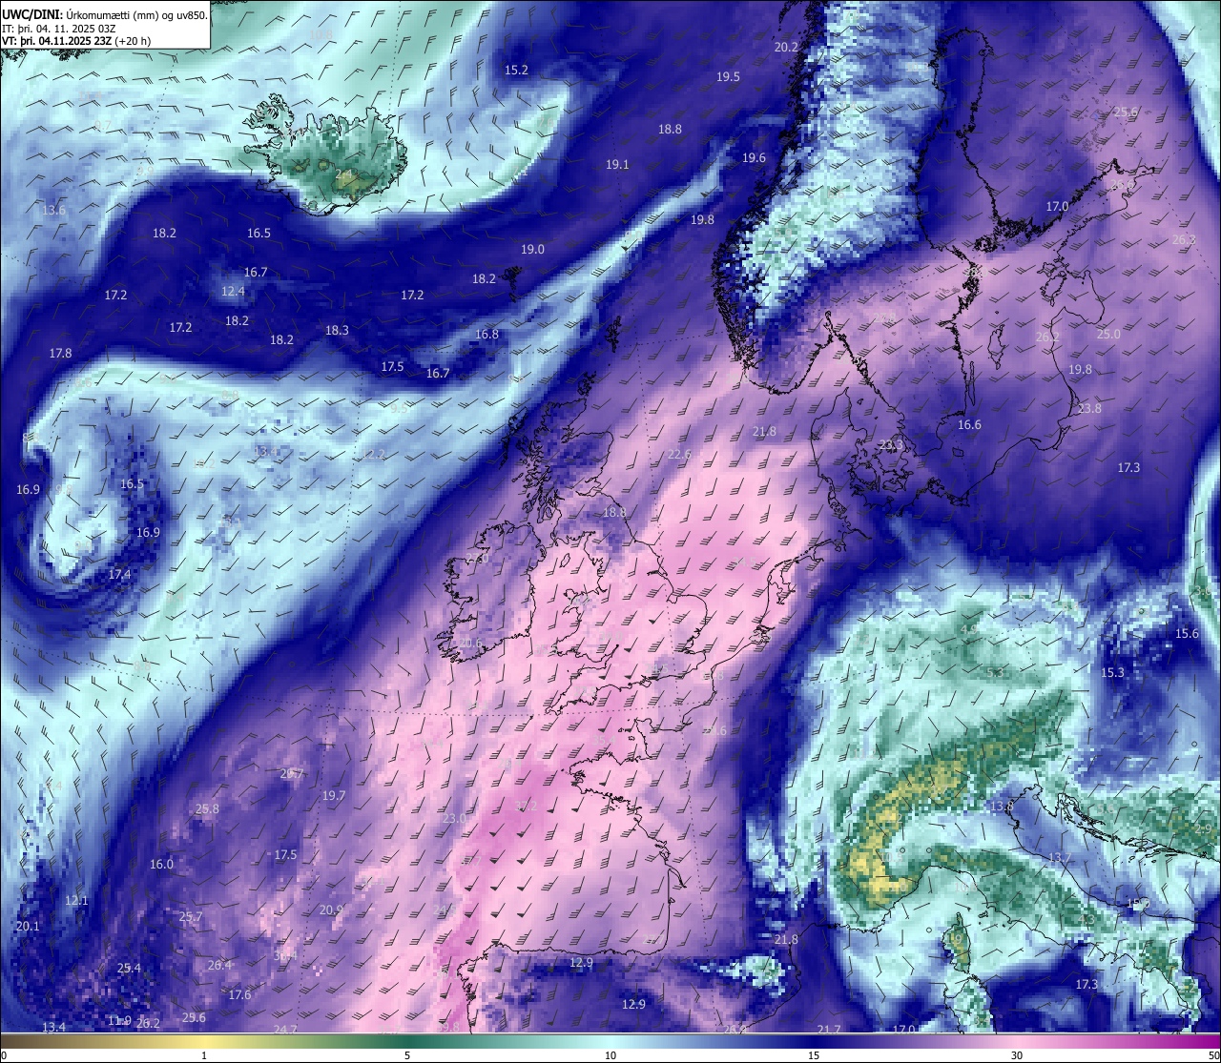Click the 1 tick on the color scale
Image resolution: width=1221 pixels, height=1063 pixels.
click(x=204, y=1055)
